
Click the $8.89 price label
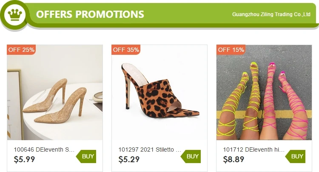click(x=234, y=160)
